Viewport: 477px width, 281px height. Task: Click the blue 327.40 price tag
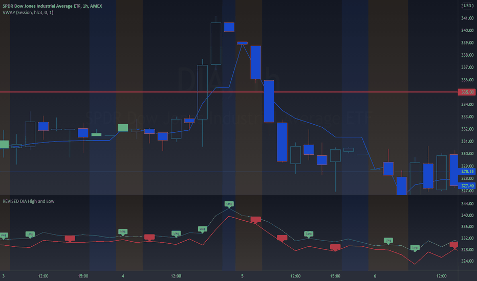tap(467, 185)
